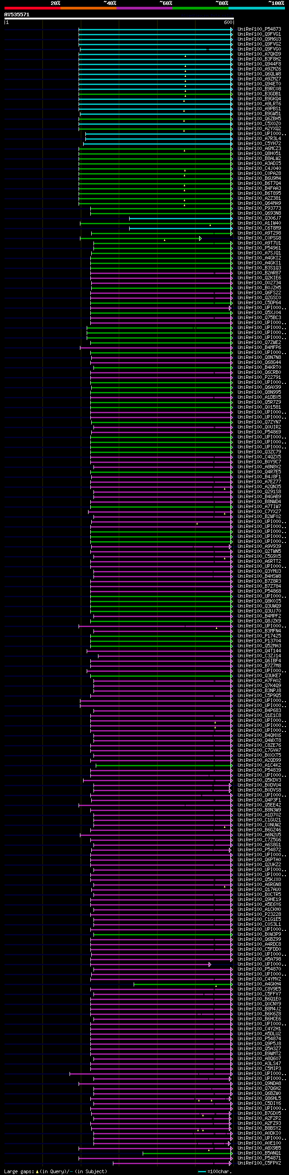Viewport: 289px width, 1175px height.
Task: Select hit UniRef100_P17425
Action: coord(259,636)
